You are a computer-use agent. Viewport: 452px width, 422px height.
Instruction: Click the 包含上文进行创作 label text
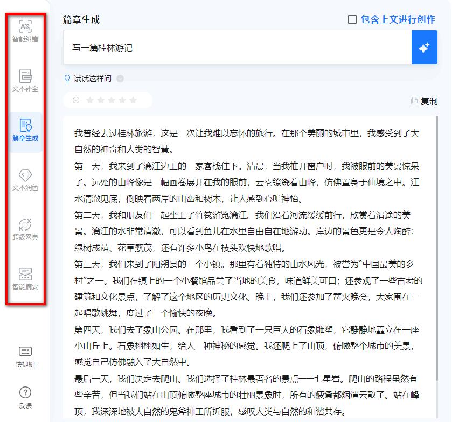398,19
